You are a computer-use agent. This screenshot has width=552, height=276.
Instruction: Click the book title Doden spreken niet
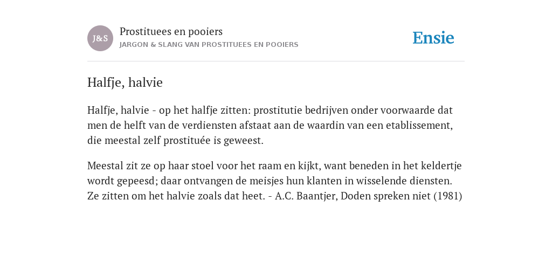pos(386,196)
